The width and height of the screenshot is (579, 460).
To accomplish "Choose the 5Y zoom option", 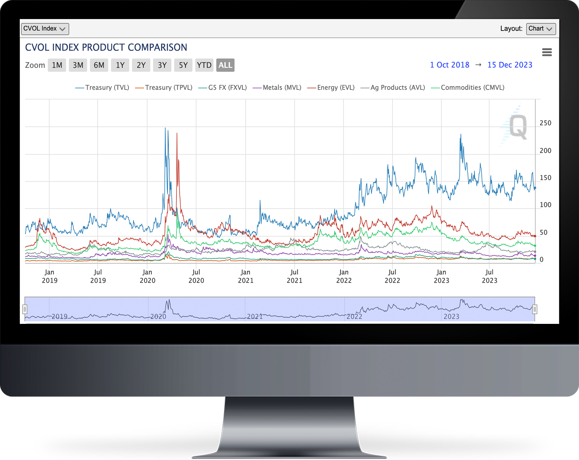I will pyautogui.click(x=183, y=65).
